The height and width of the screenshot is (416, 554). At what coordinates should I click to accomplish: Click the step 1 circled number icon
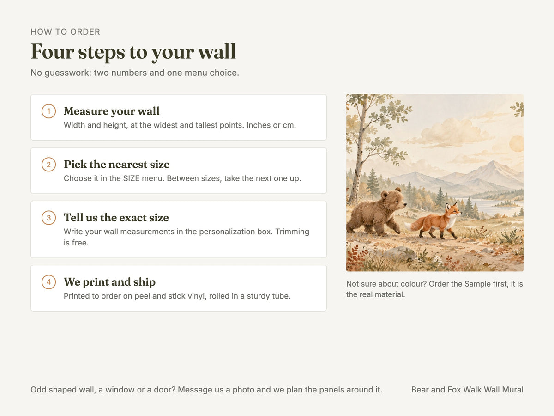pos(48,111)
